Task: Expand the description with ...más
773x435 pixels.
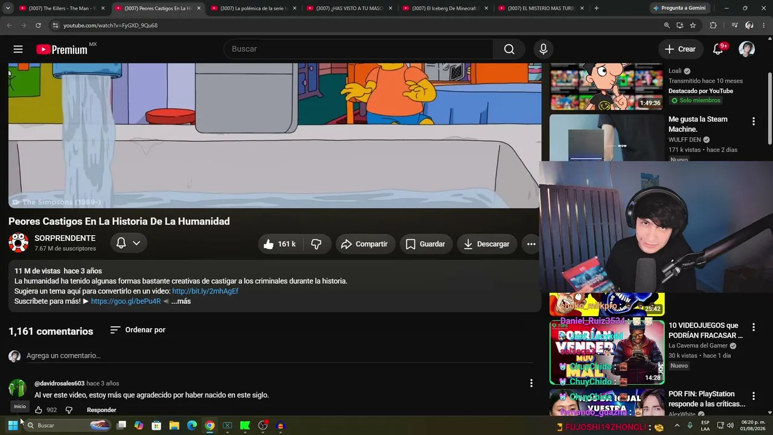Action: coord(181,301)
